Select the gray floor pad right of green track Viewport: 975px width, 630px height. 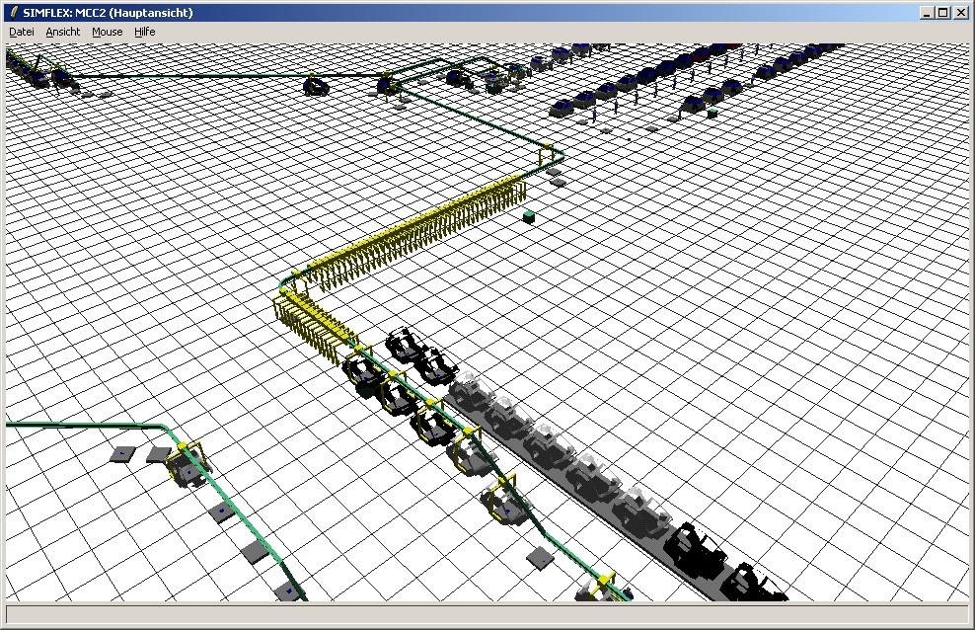540,558
